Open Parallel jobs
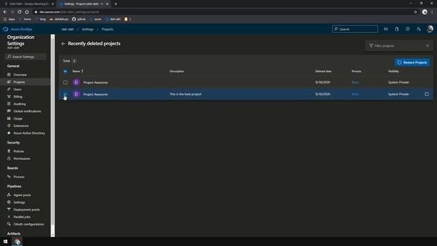The image size is (437, 246). (x=22, y=217)
